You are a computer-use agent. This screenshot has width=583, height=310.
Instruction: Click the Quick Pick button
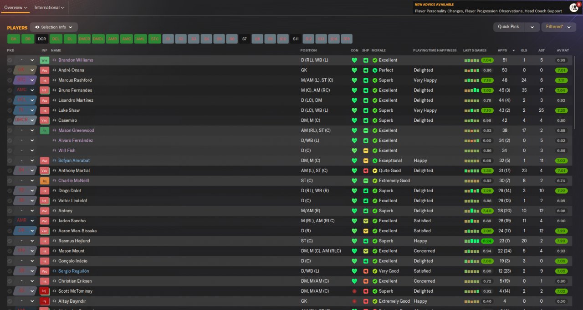(x=509, y=27)
